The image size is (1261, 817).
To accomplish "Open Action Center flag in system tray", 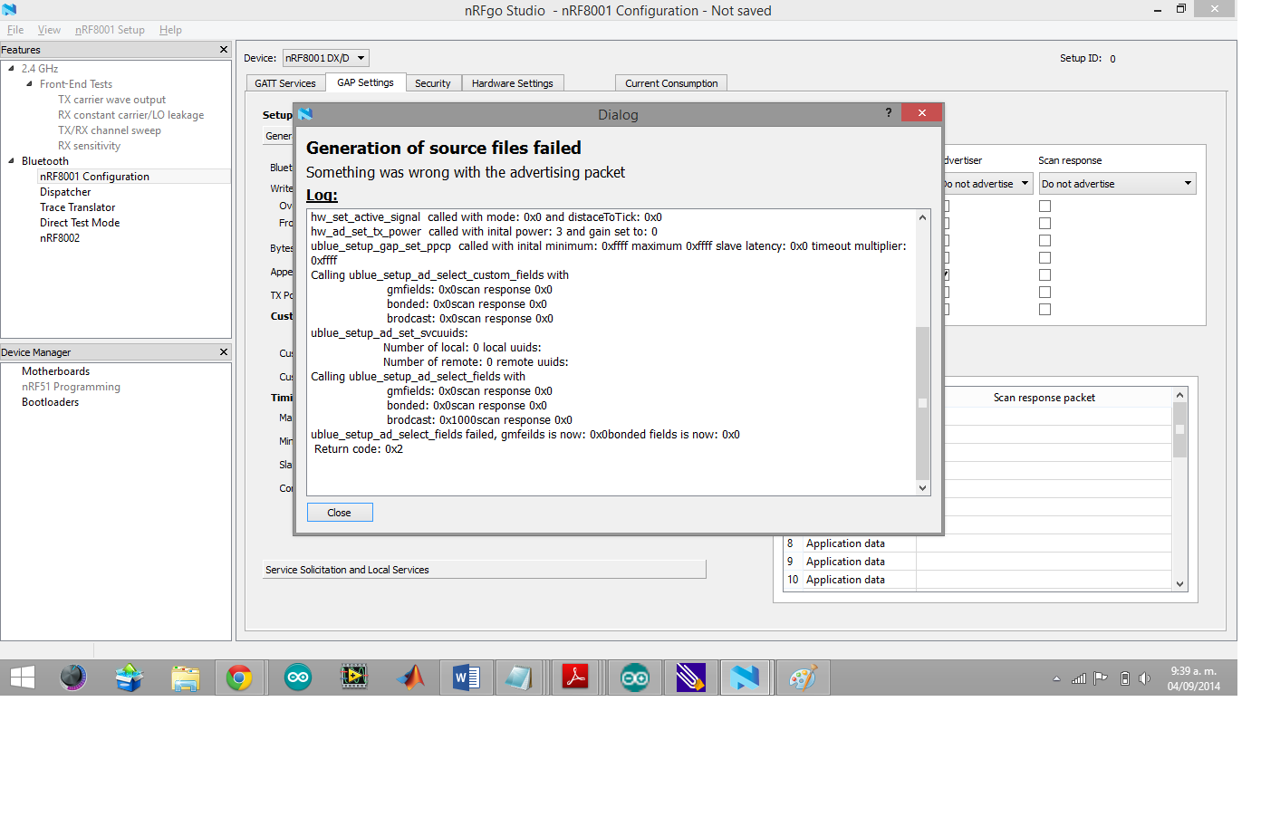I will pyautogui.click(x=1101, y=678).
